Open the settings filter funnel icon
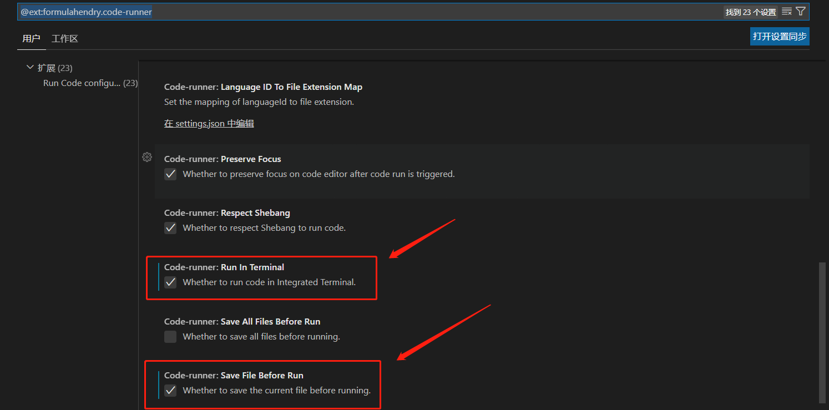 point(801,12)
